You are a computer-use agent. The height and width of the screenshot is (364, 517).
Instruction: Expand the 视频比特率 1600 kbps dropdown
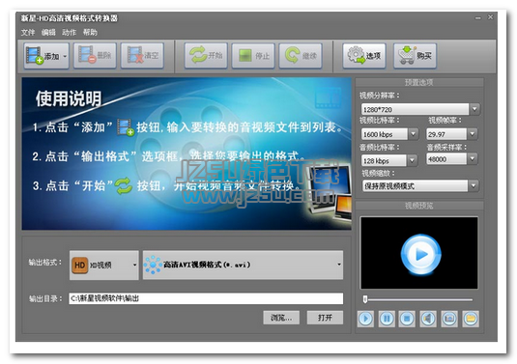(414, 134)
